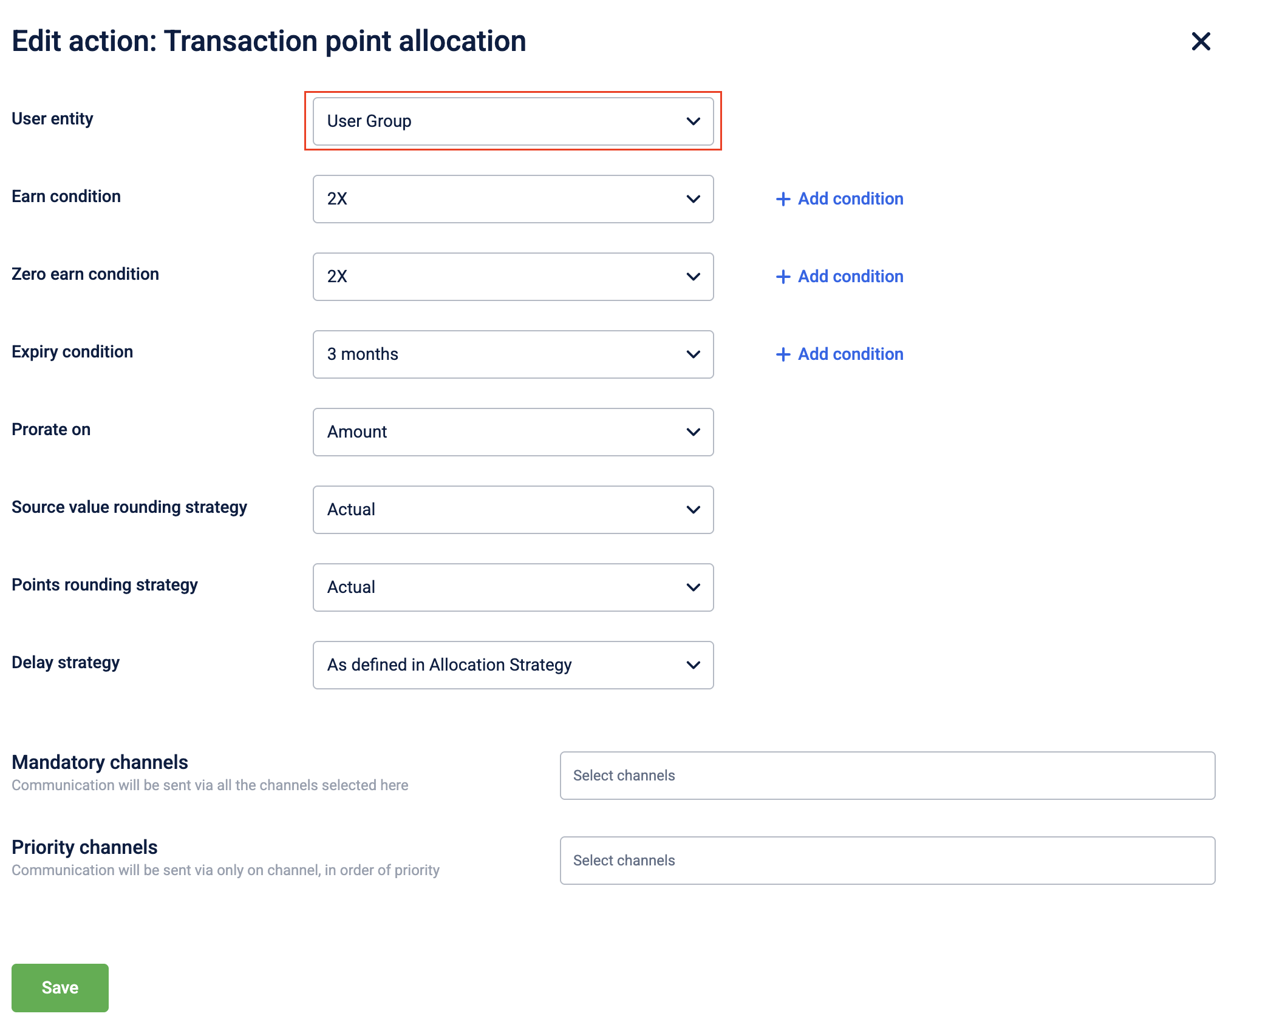Click chevron arrow in Delay strategy field

click(x=693, y=665)
